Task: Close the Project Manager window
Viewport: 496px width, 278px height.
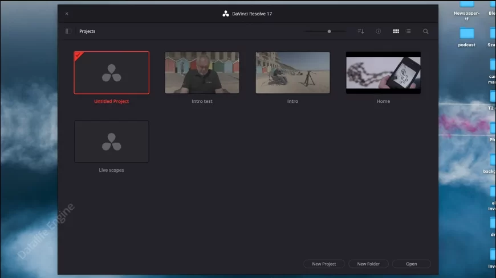Action: point(67,14)
